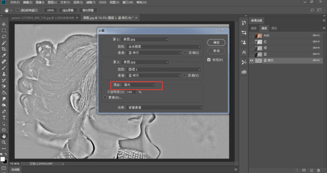
Task: Open the Filter (T) menu
Action: click(91, 2)
